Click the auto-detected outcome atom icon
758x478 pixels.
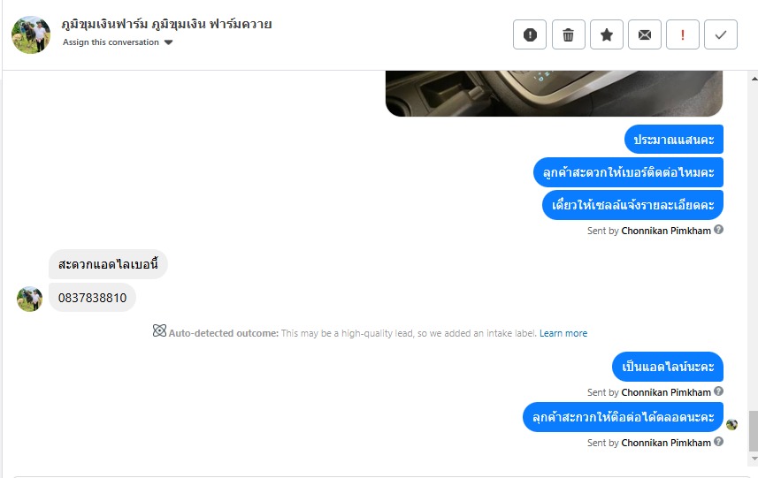click(x=159, y=330)
